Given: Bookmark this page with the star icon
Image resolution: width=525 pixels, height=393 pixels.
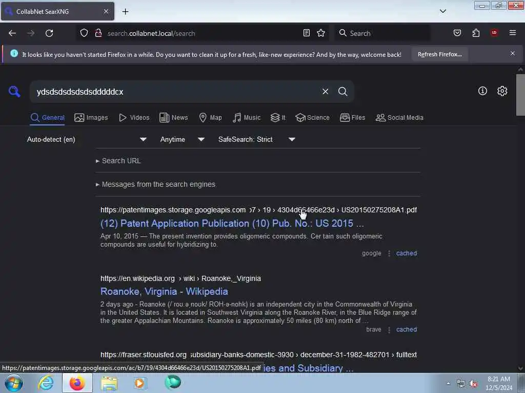Looking at the screenshot, I should pos(321,33).
